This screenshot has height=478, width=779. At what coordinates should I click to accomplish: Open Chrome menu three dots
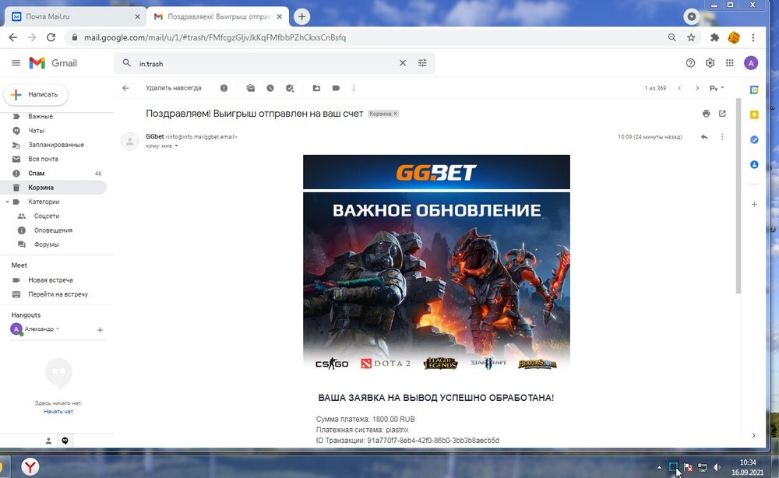(753, 37)
